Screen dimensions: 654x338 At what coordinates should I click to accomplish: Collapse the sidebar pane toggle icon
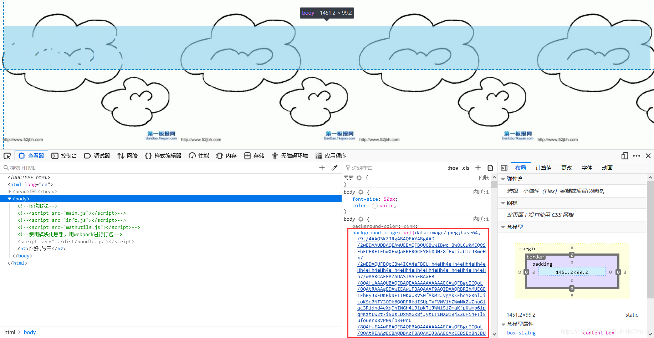coord(504,168)
